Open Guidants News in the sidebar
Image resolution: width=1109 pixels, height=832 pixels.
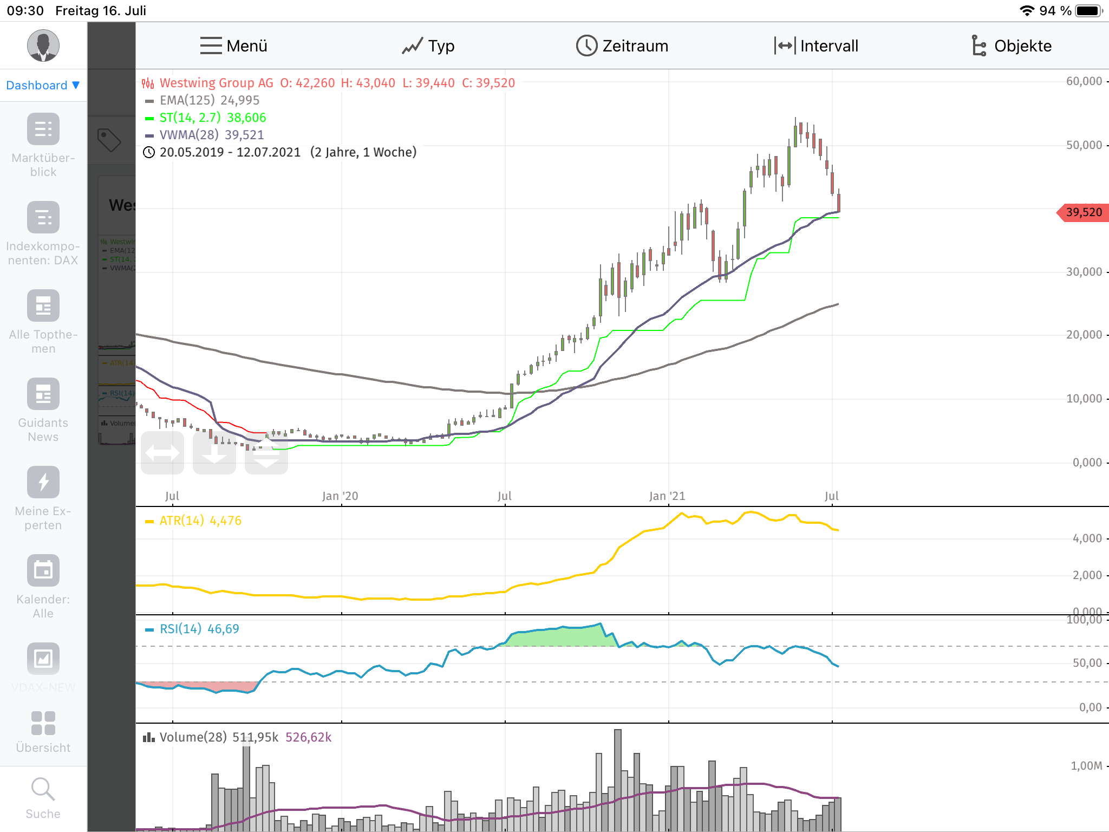[x=43, y=394]
